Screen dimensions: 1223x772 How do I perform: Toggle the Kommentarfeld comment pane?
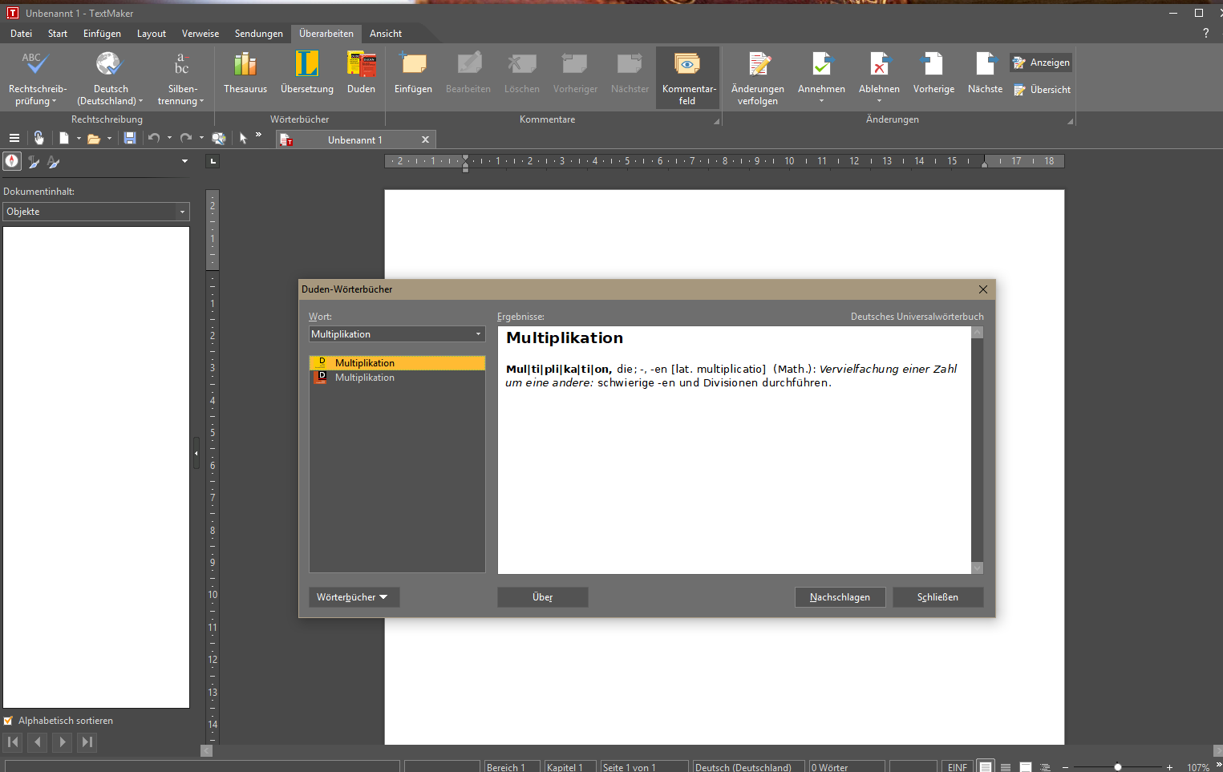(x=688, y=78)
